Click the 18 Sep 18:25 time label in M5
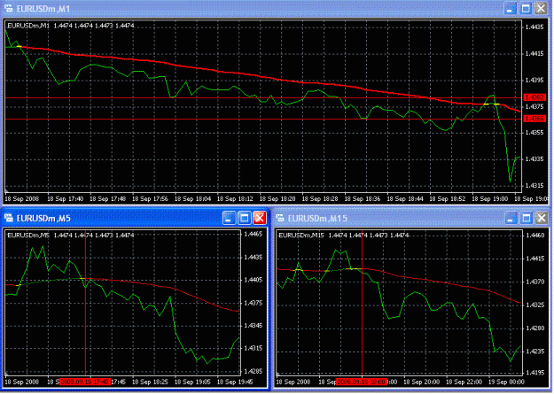 (150, 382)
